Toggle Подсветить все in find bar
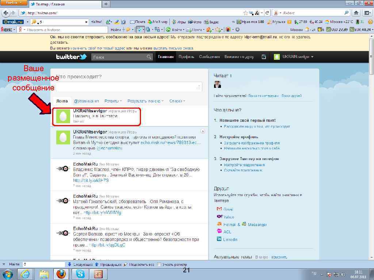374x280 pixels. coord(139,264)
